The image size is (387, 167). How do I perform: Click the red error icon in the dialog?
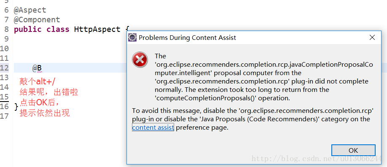pos(140,60)
